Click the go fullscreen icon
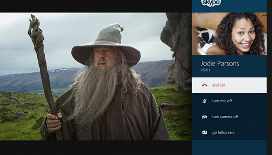This screenshot has height=155, width=272. point(204,133)
